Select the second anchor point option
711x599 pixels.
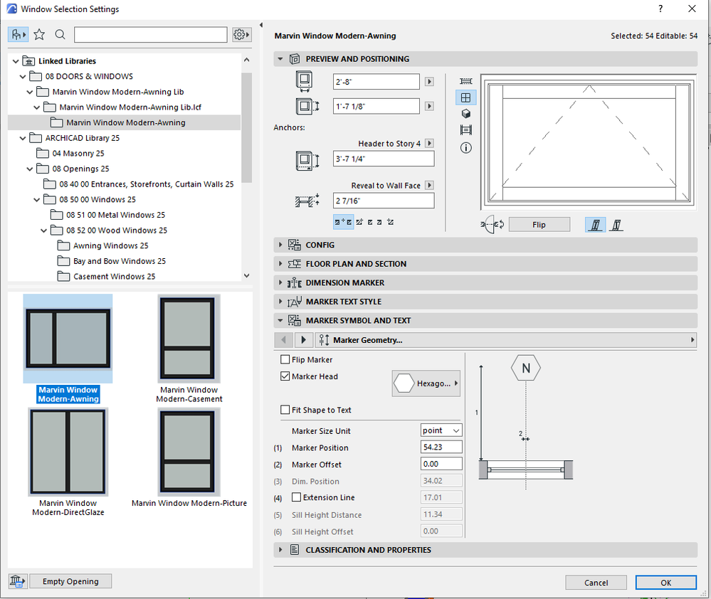(x=359, y=222)
